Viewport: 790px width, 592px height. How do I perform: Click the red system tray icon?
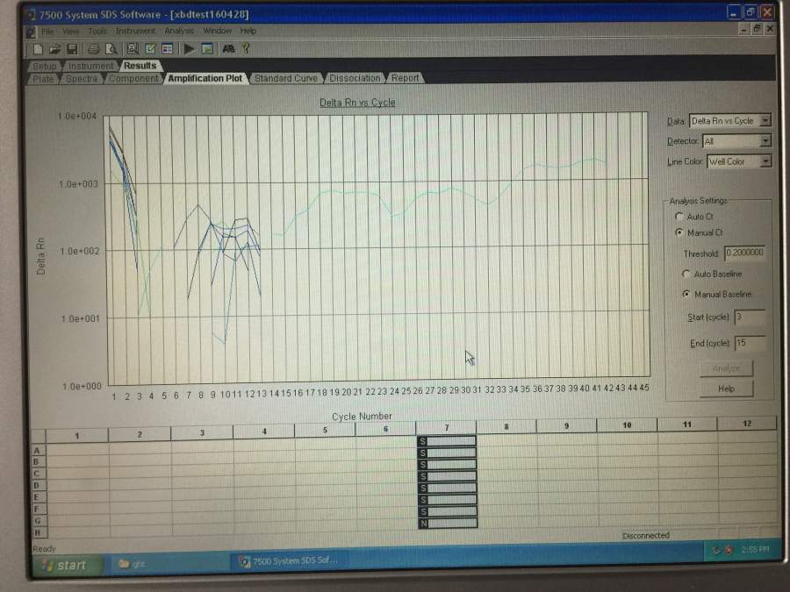(x=729, y=550)
